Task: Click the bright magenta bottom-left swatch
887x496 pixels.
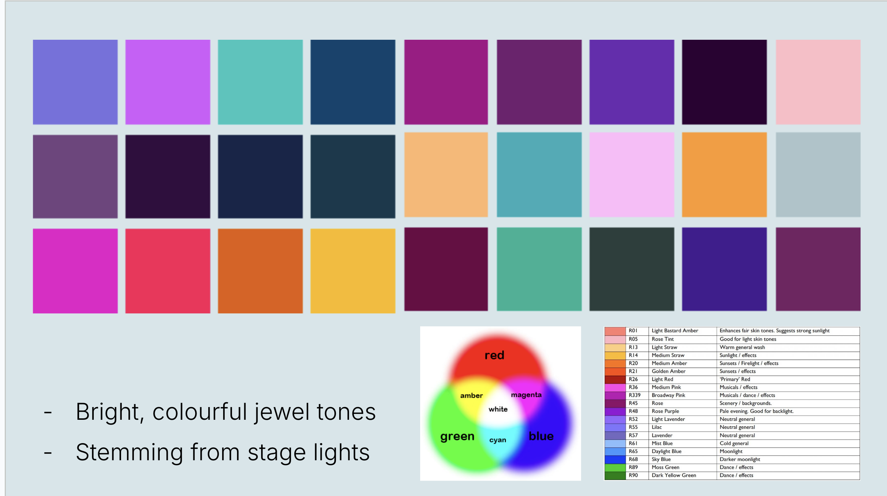Action: (x=75, y=271)
